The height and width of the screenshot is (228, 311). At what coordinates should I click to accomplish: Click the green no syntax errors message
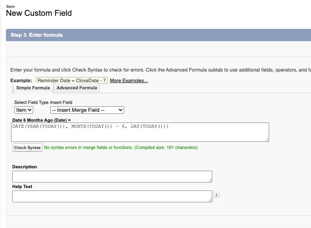click(121, 147)
